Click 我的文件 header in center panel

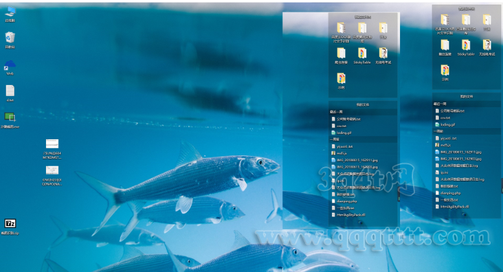[363, 104]
